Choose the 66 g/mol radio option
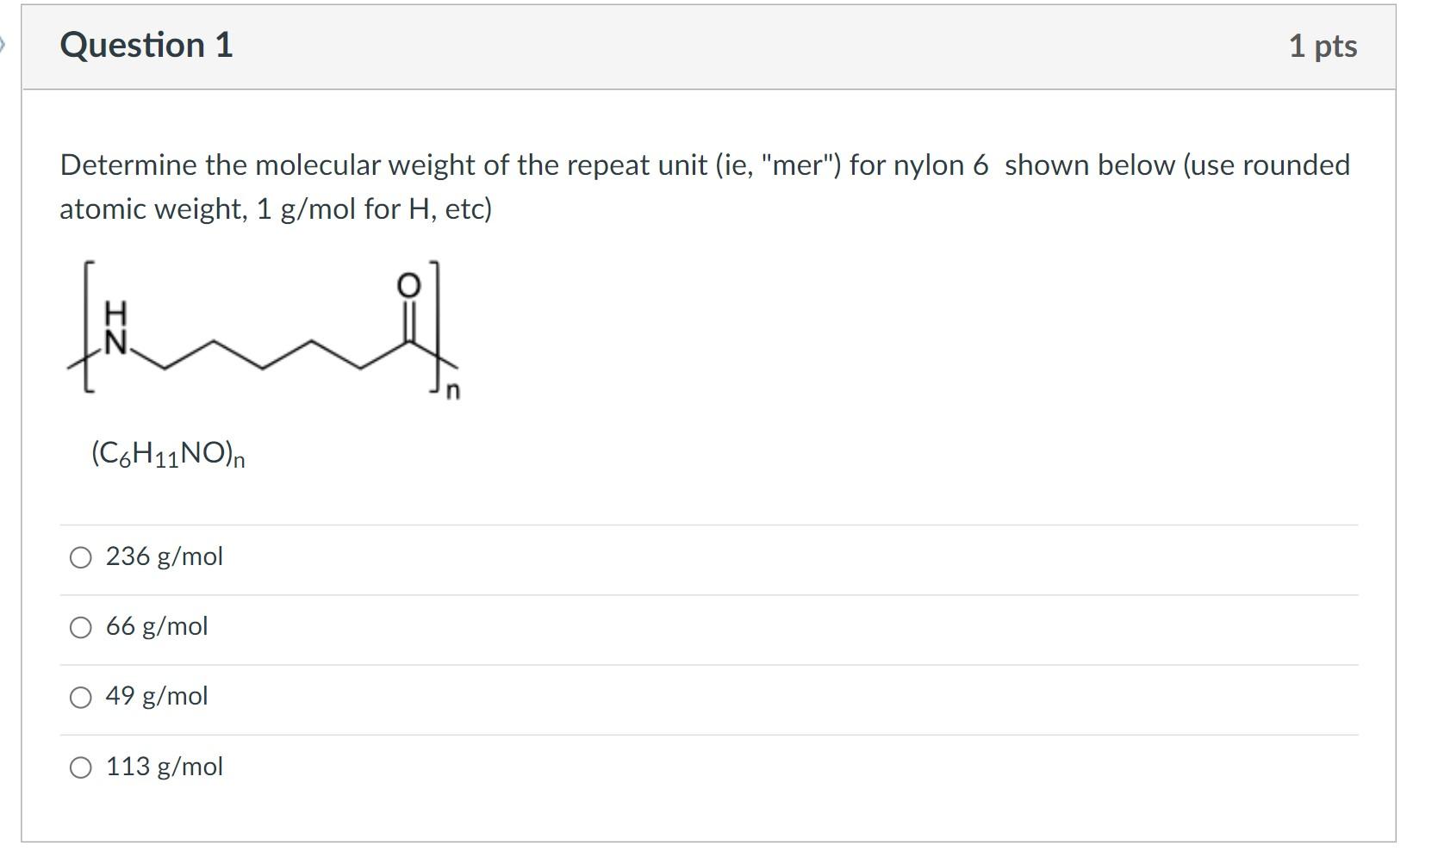 coord(80,628)
